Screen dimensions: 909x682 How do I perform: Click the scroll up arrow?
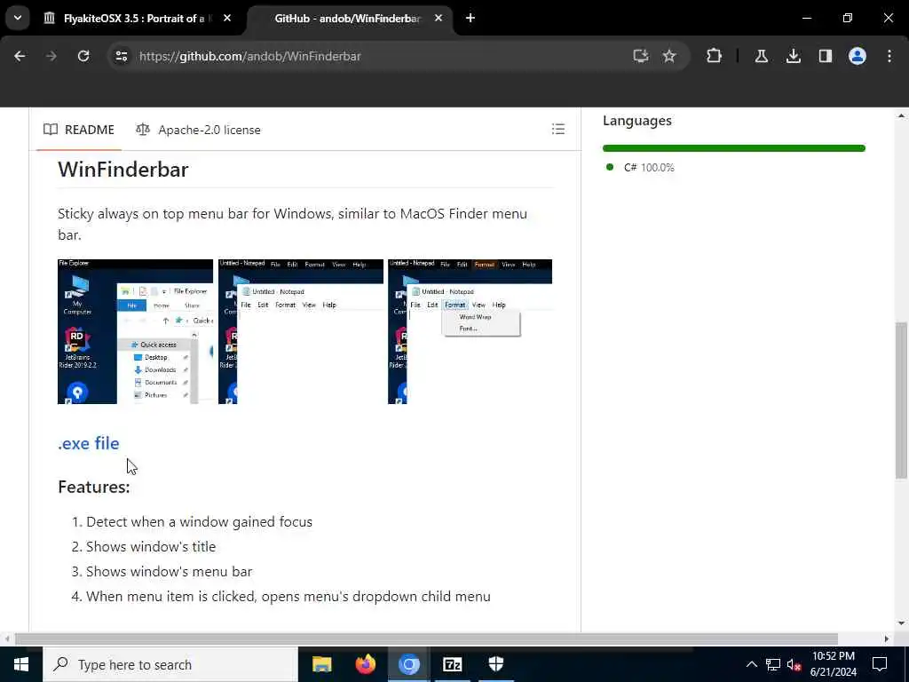pos(901,115)
